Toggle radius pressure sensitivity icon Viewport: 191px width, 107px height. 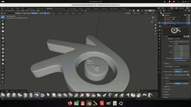[29, 13]
